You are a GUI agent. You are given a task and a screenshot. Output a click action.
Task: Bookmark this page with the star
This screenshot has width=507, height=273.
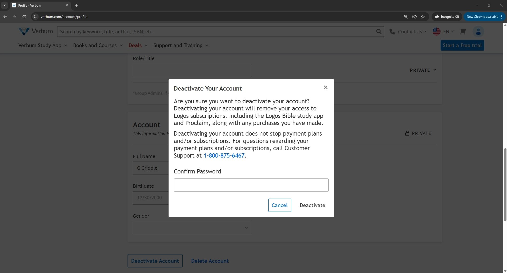[x=423, y=17]
